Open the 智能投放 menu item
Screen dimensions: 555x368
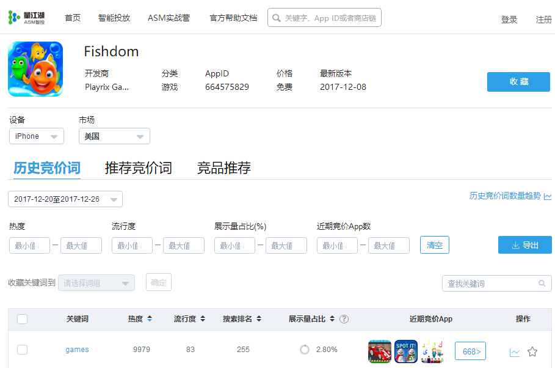[114, 18]
